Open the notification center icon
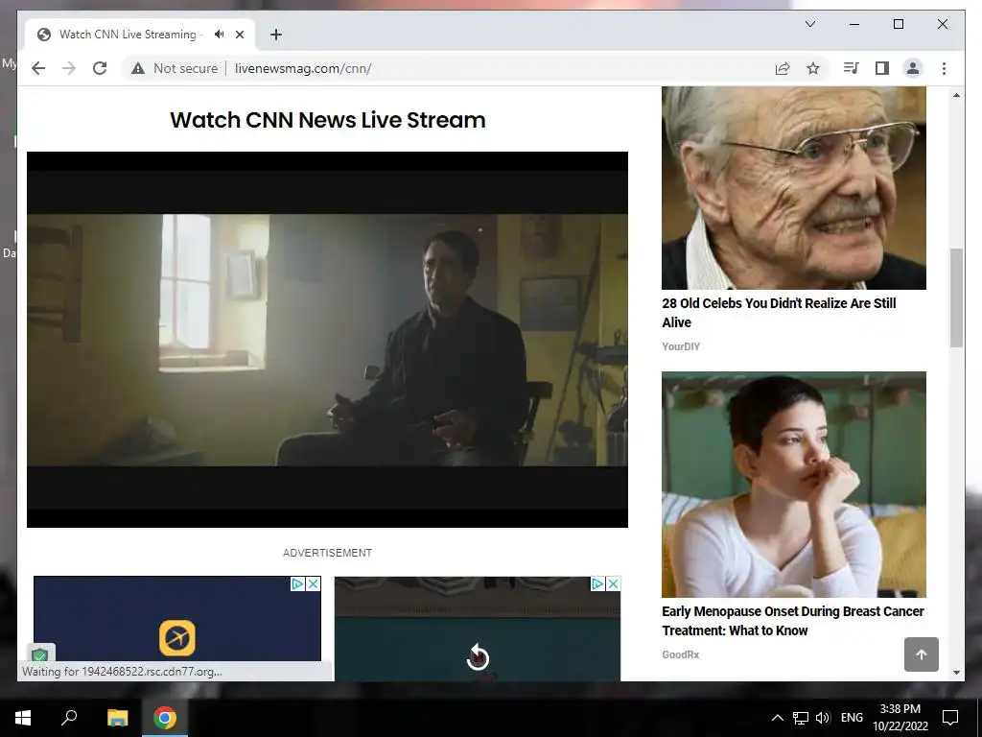Screen dimensions: 982x737 [950, 718]
